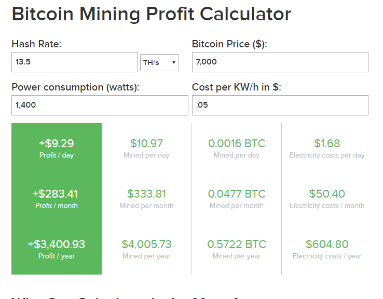Click the $1.68 Electricity costs per day

point(327,144)
